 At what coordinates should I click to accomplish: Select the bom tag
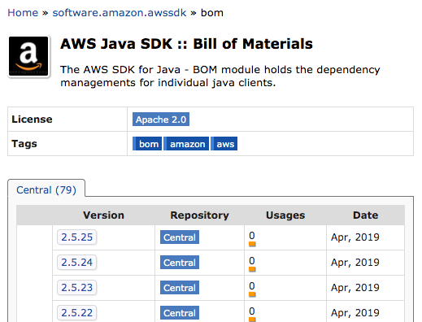pos(147,144)
